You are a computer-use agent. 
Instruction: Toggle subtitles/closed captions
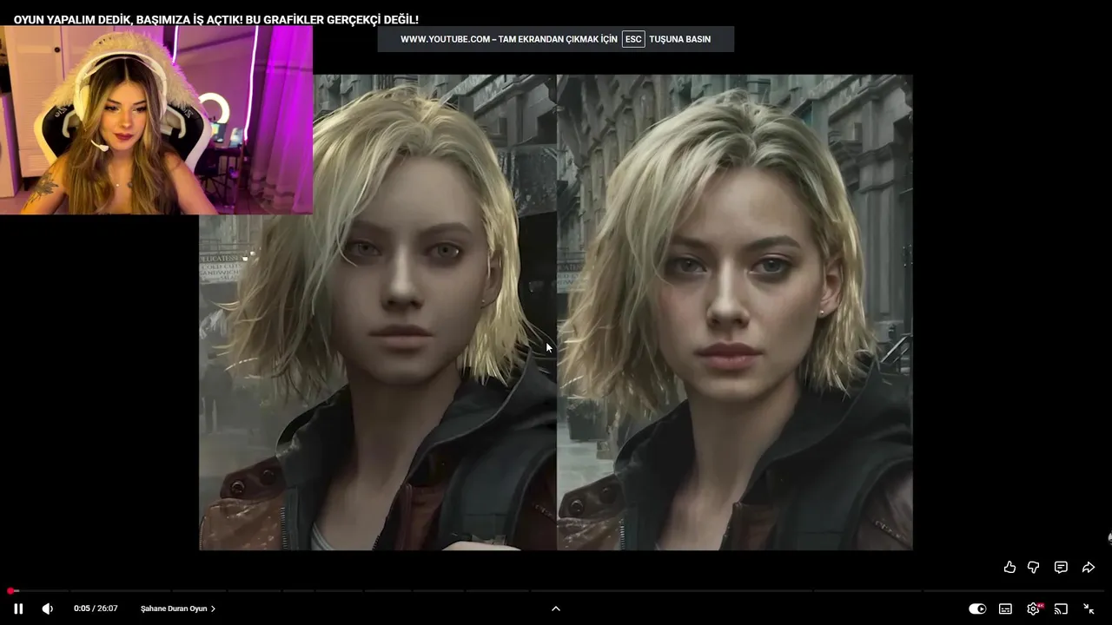(1005, 609)
